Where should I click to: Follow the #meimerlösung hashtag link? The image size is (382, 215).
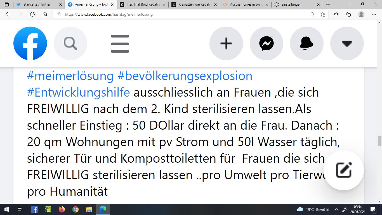point(70,76)
